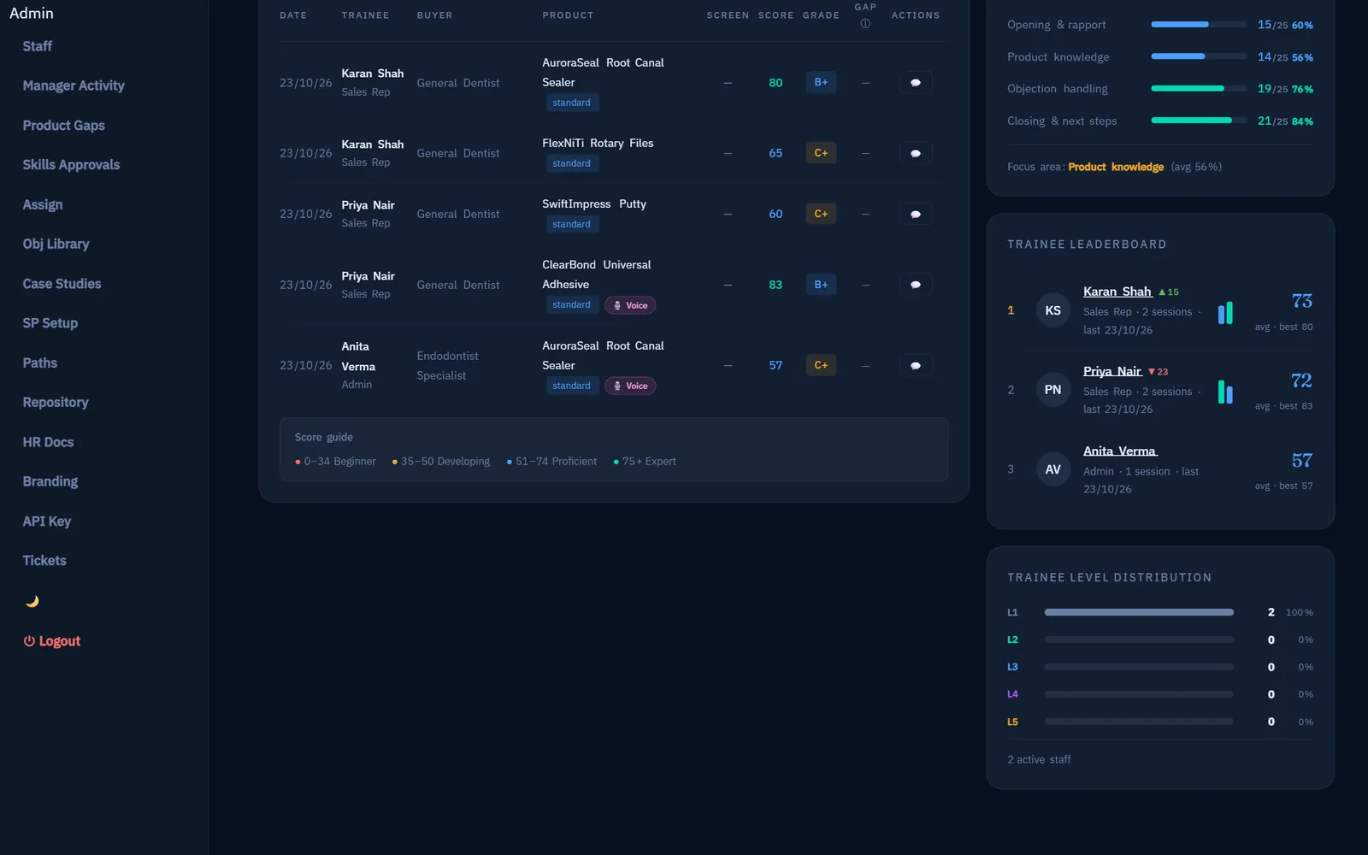Click Karan Shah's score bars mini chart
This screenshot has height=855, width=1368.
click(x=1225, y=313)
